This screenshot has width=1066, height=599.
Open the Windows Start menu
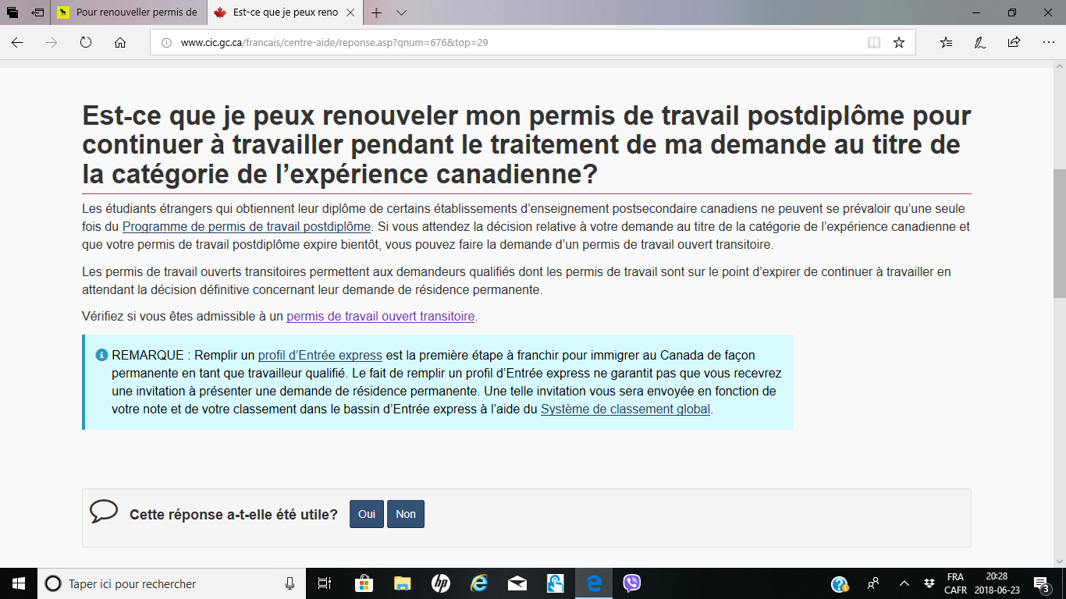pos(18,583)
